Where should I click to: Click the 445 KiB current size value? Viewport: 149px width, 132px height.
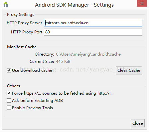coord(63,62)
